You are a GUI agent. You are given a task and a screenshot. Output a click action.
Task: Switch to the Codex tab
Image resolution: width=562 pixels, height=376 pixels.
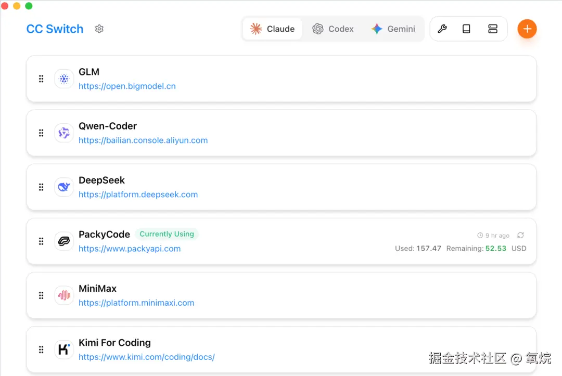point(333,29)
